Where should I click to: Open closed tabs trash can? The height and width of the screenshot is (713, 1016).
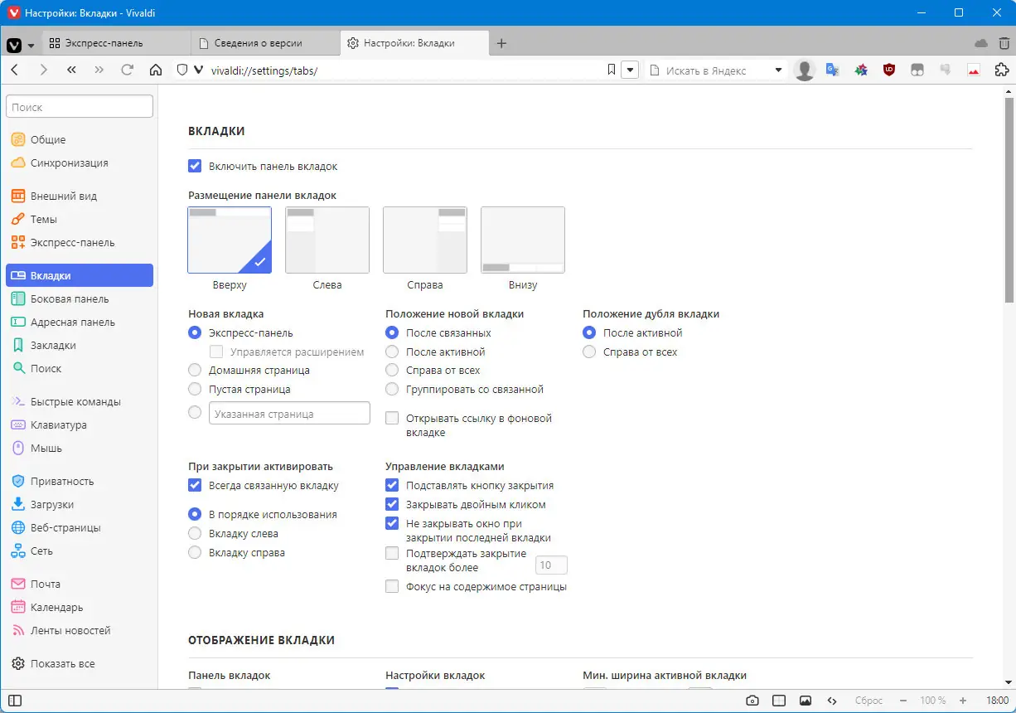pos(1004,43)
